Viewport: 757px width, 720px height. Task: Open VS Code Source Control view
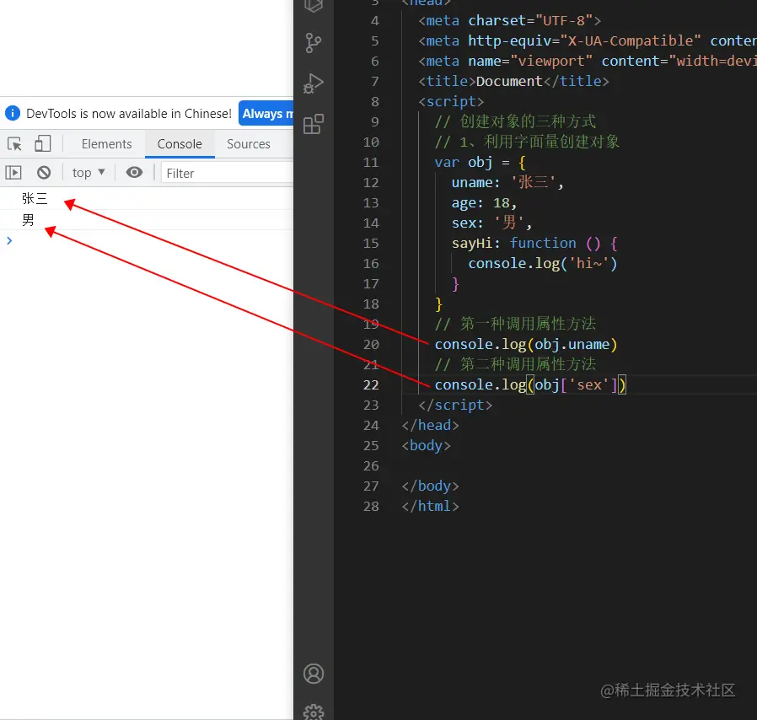(314, 43)
